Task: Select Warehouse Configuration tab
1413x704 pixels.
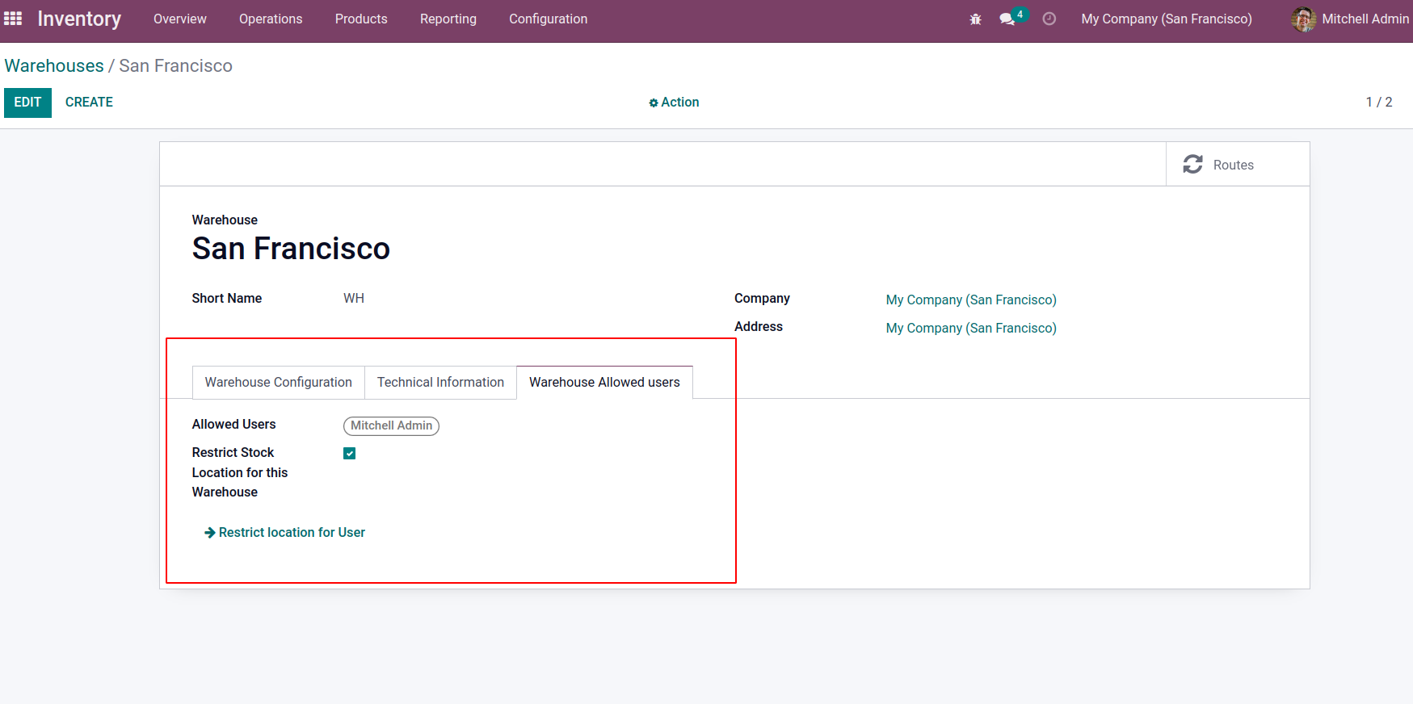Action: [278, 382]
